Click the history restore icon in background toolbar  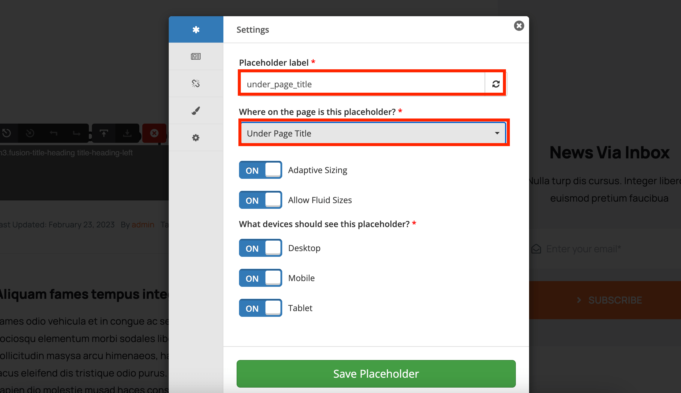tap(7, 133)
